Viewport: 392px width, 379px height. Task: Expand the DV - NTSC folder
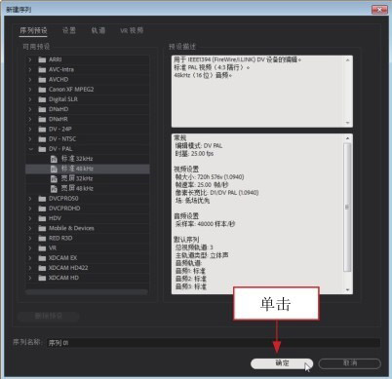coord(30,139)
